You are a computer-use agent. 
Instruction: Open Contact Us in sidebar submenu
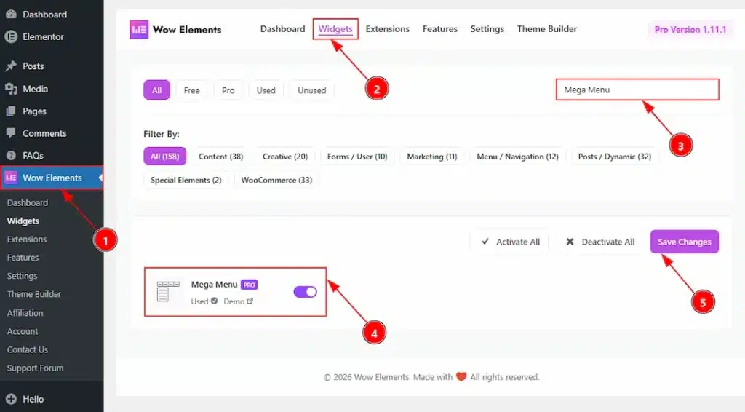pyautogui.click(x=28, y=349)
